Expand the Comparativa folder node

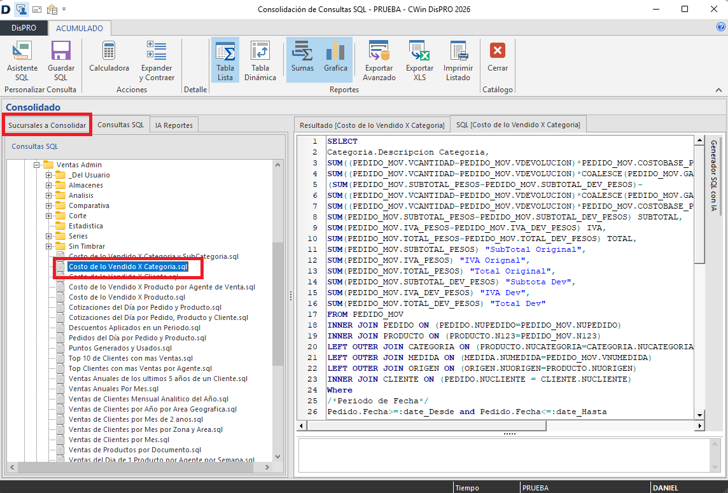49,205
